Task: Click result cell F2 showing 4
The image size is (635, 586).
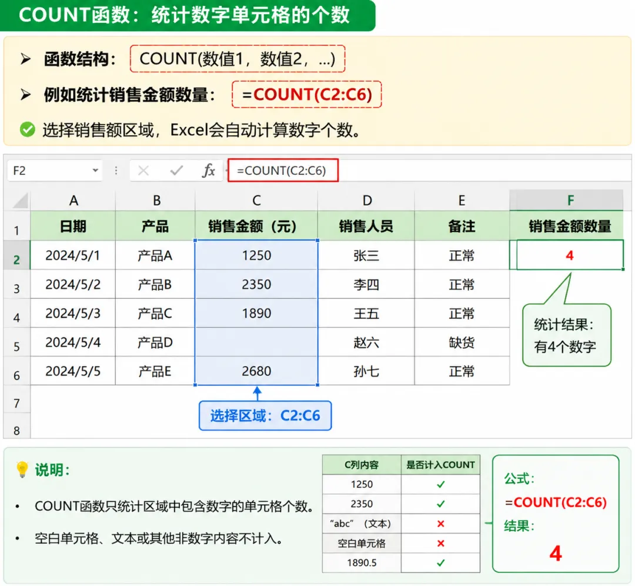Action: [x=566, y=255]
